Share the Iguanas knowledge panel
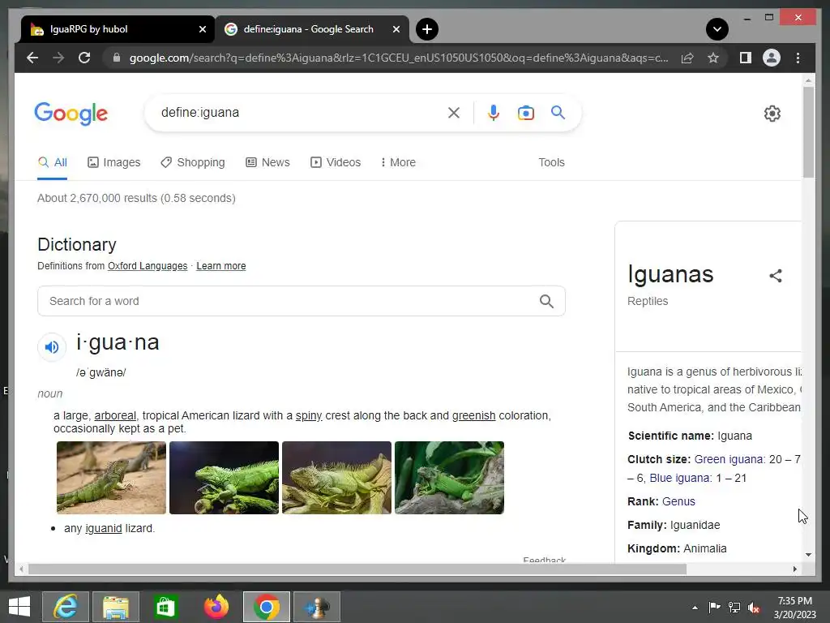830x623 pixels. (776, 276)
